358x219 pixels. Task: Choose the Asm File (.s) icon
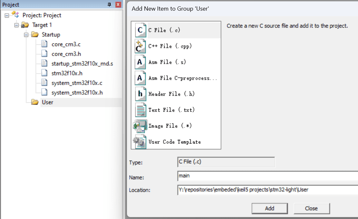140,62
